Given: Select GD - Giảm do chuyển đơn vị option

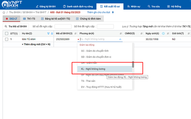Looking at the screenshot, I should (105, 57).
